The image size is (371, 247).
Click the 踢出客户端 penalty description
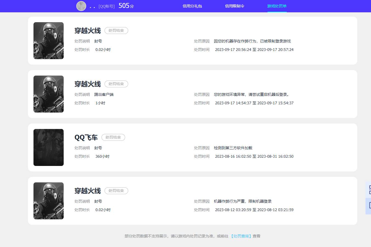(104, 94)
